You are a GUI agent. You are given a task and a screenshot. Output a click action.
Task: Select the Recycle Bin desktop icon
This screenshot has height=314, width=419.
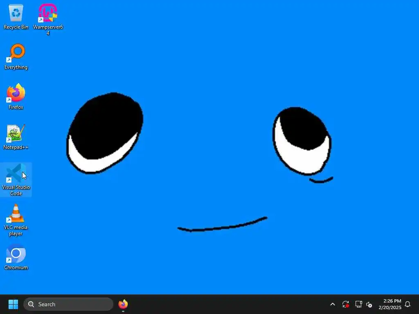pyautogui.click(x=16, y=16)
